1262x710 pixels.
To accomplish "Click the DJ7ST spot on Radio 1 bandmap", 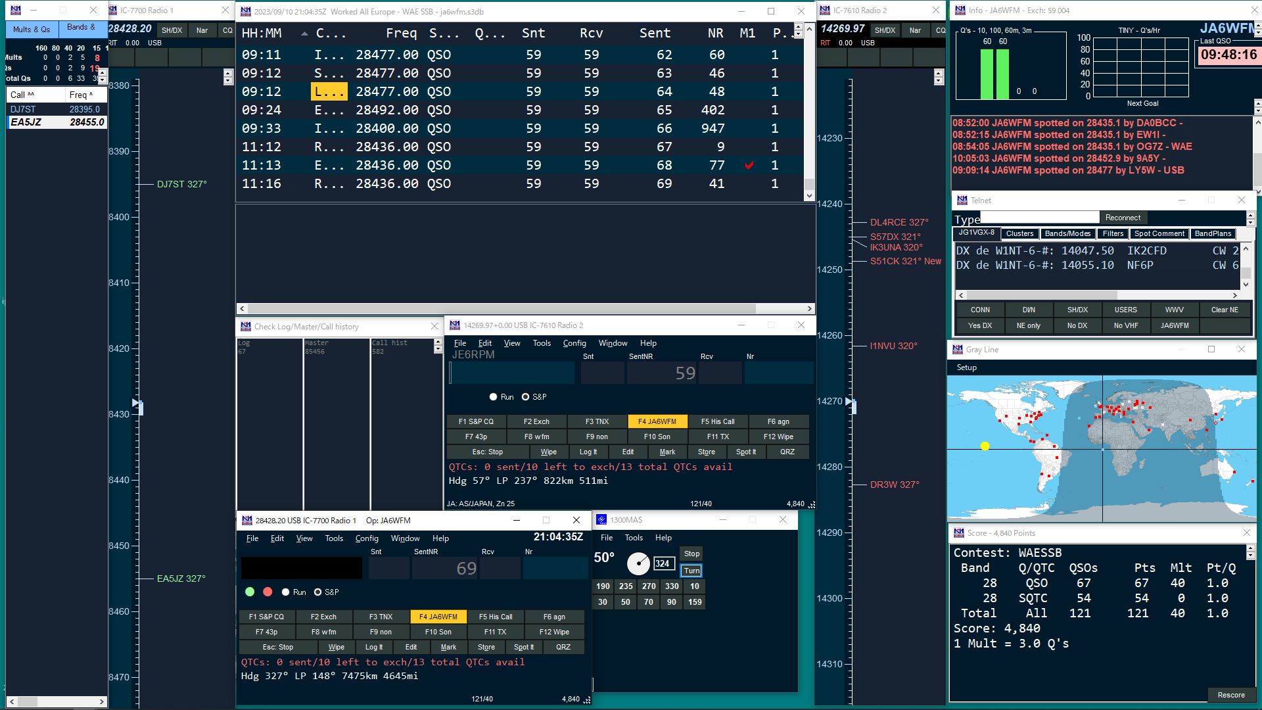I will pyautogui.click(x=181, y=184).
